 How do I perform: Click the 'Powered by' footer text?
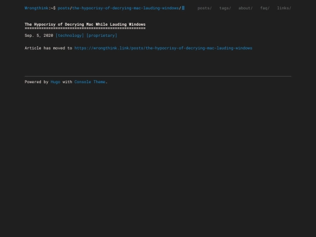[36, 82]
